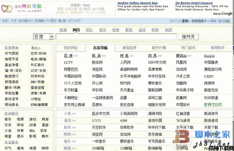
Task: Open the 常用软件 tab
Action: [x=218, y=48]
